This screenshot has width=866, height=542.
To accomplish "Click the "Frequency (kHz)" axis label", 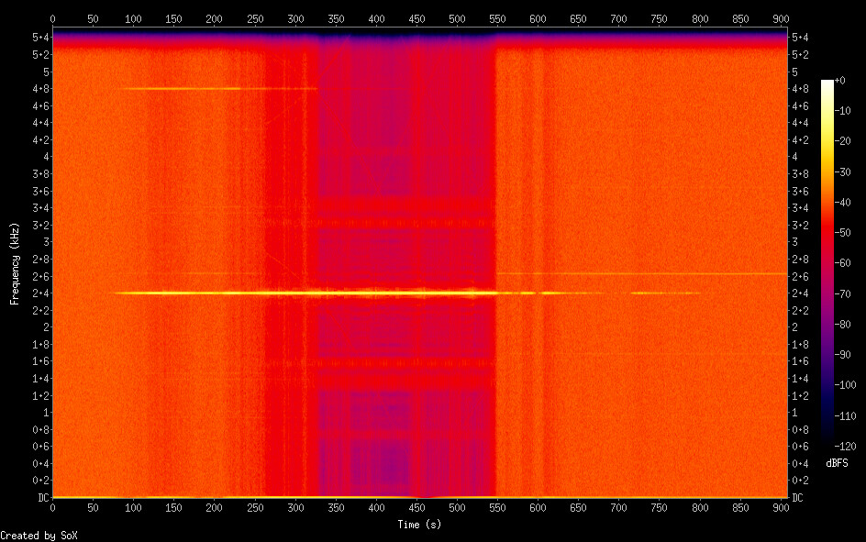I will pos(15,263).
